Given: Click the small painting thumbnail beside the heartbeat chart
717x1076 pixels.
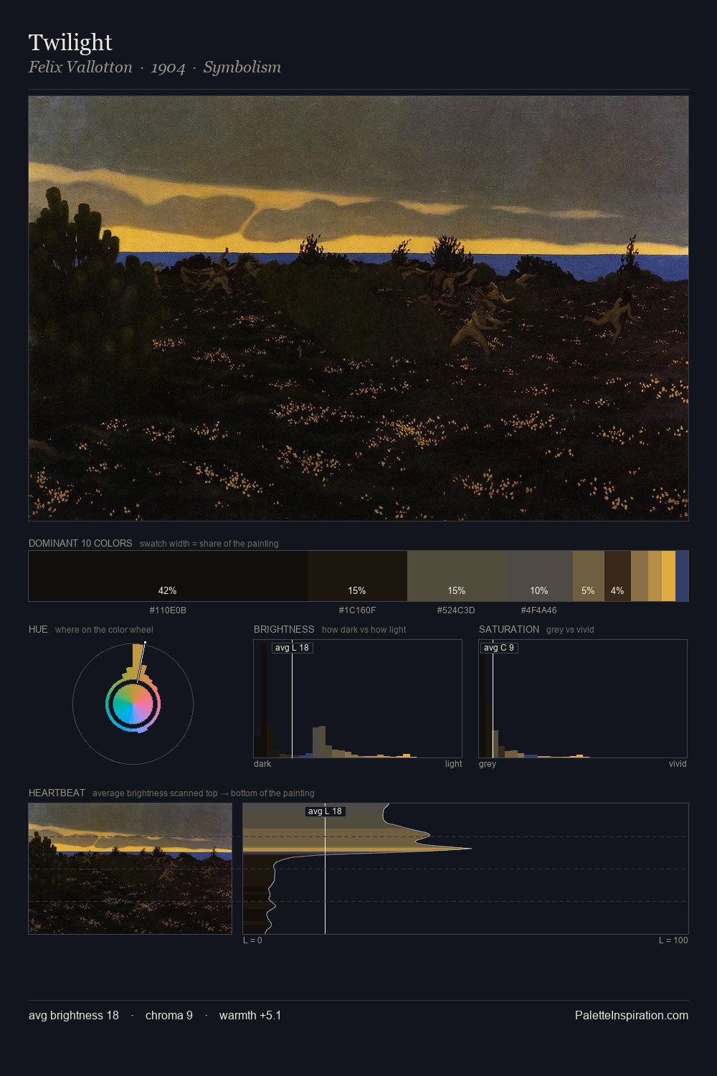Looking at the screenshot, I should click(130, 868).
